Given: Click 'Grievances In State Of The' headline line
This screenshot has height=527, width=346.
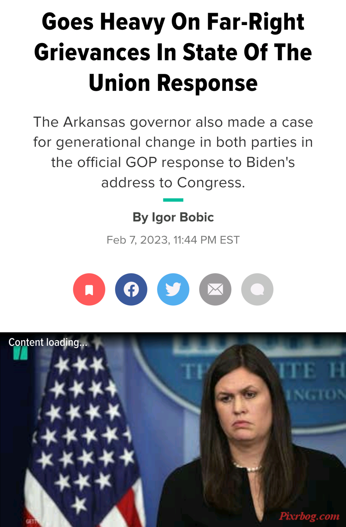Looking at the screenshot, I should click(x=173, y=52).
